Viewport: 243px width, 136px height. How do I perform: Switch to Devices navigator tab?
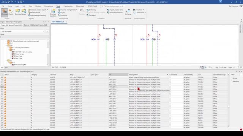35,25
